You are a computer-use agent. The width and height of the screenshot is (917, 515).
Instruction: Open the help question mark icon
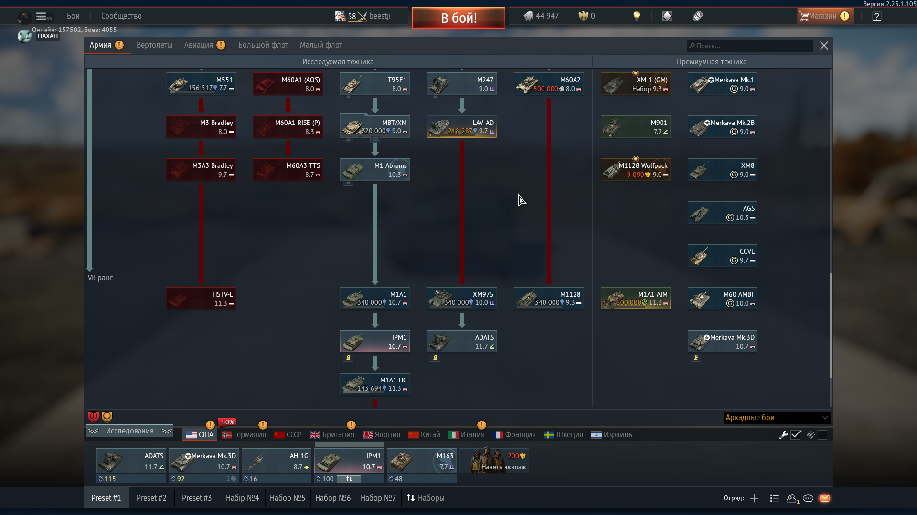pos(877,16)
